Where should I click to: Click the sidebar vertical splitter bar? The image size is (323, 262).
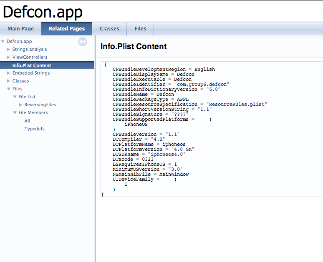pos(95,150)
